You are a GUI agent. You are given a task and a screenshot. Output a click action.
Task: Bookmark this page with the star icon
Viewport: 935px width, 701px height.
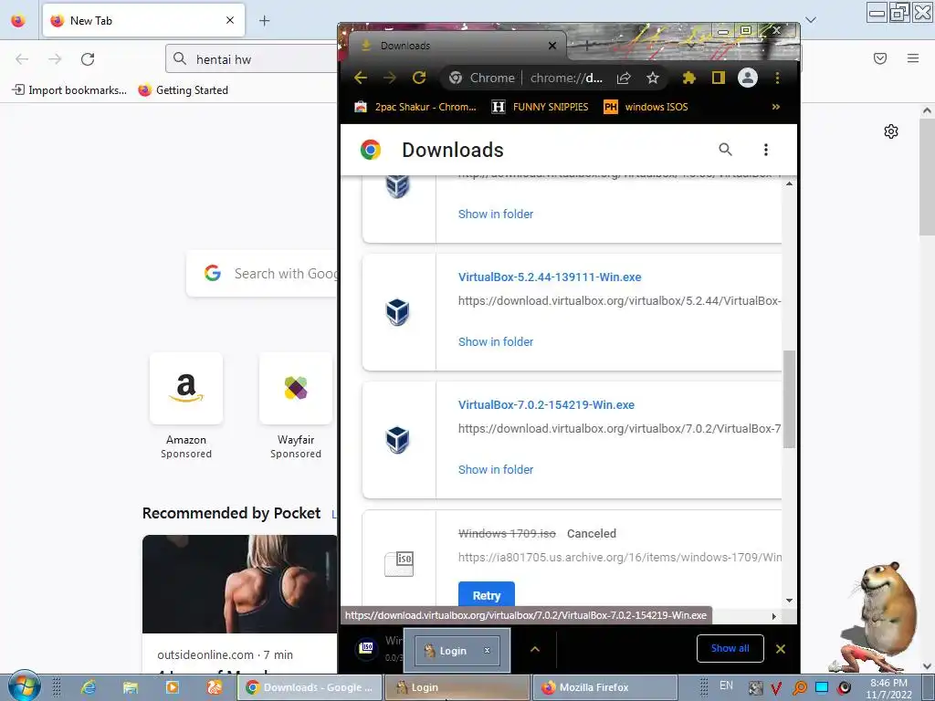tap(653, 78)
